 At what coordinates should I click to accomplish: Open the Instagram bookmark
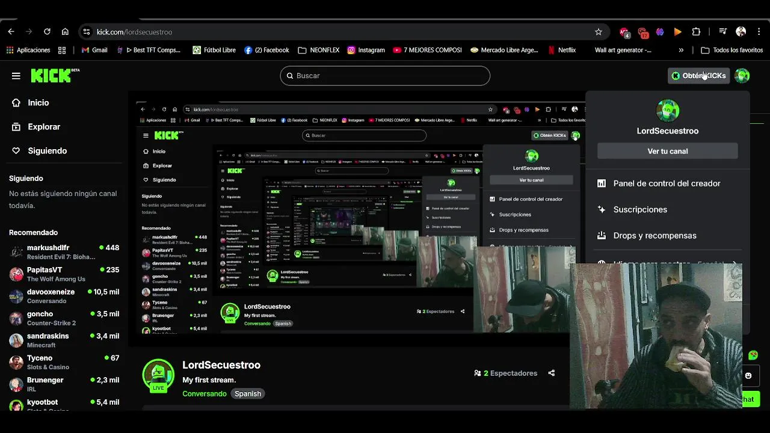[x=366, y=50]
